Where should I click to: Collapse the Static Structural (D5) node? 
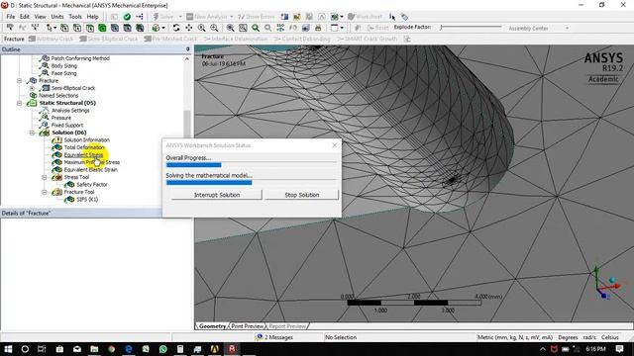pyautogui.click(x=19, y=103)
